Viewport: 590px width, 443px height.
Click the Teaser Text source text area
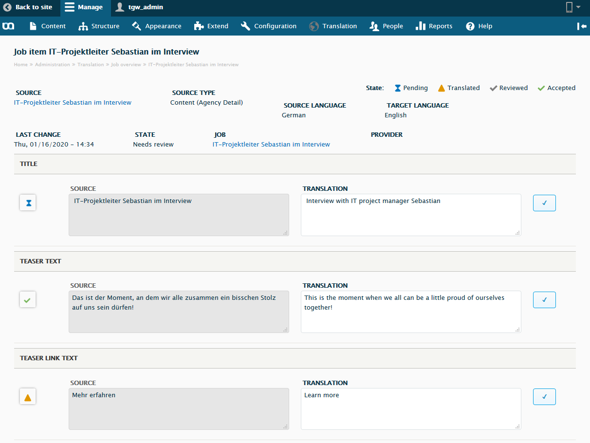click(179, 312)
